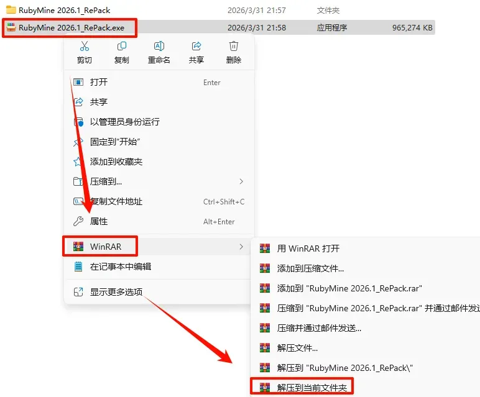
Task: Click WinRAR icon beside 解压文件...
Action: point(265,348)
